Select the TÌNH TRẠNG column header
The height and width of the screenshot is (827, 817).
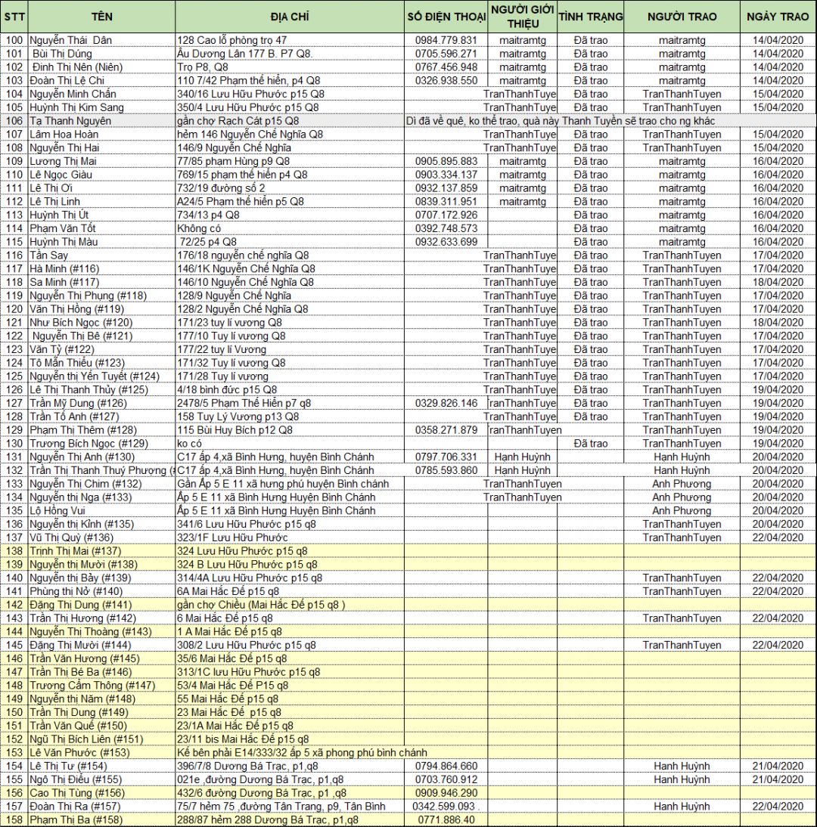590,17
